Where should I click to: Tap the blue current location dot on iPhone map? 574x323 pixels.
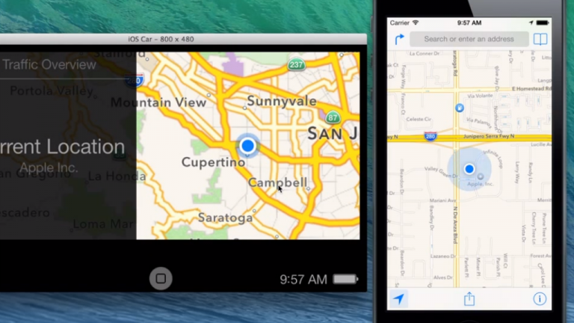coord(469,169)
